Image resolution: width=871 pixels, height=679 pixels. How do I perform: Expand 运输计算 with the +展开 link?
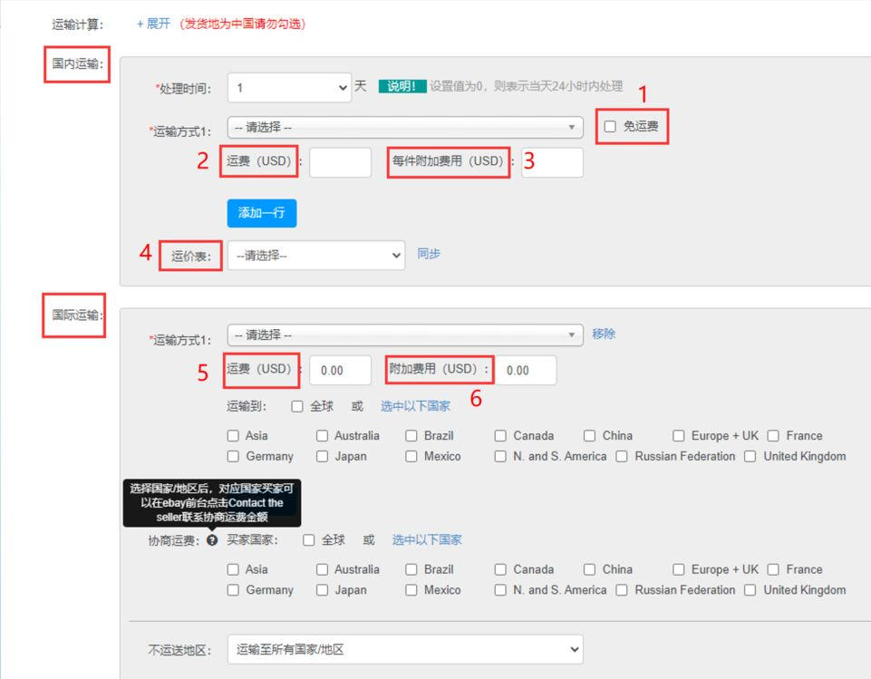(153, 24)
